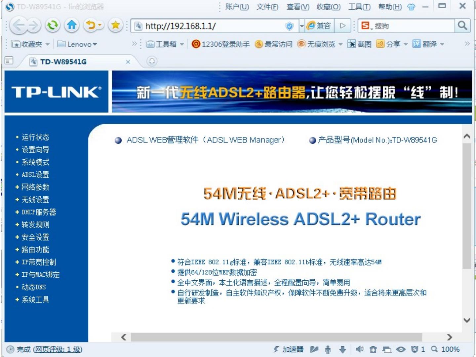Start the 设置向导 setup wizard

coord(35,150)
